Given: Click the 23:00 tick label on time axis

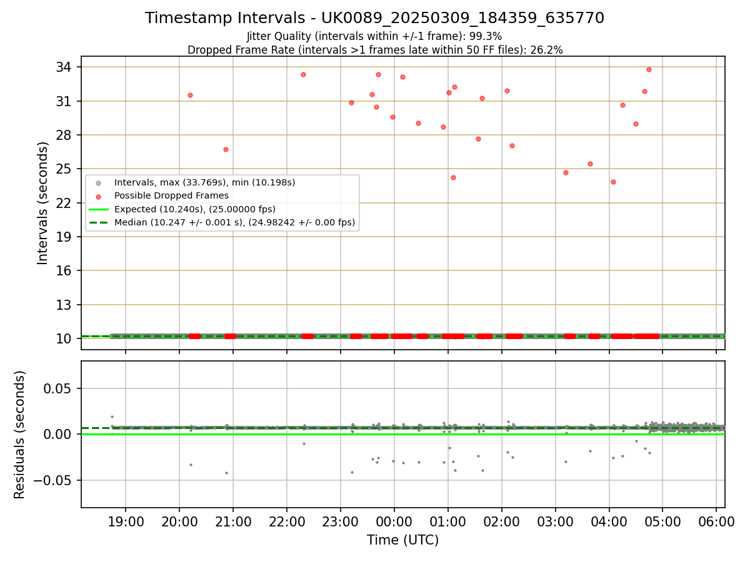Looking at the screenshot, I should tap(341, 521).
